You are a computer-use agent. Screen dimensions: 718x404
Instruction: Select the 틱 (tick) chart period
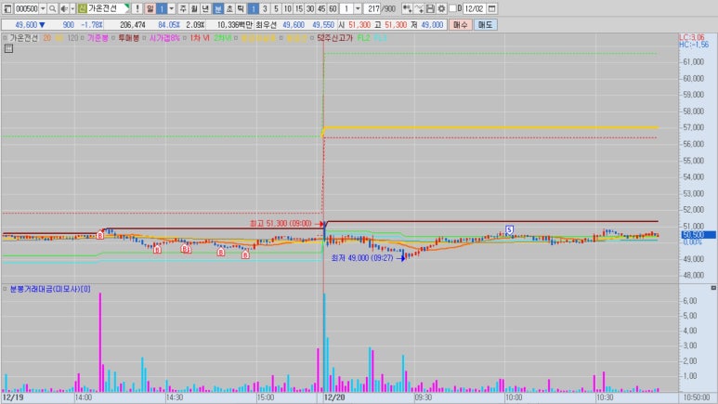click(x=241, y=8)
